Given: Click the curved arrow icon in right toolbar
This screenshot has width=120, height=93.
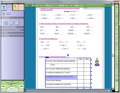Looking at the screenshot, I should pos(117,48).
